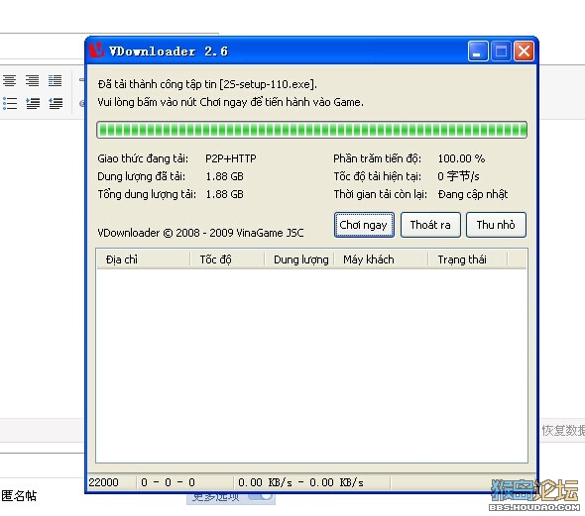Click the center align icon in the editor
This screenshot has width=585, height=516.
coord(9,80)
